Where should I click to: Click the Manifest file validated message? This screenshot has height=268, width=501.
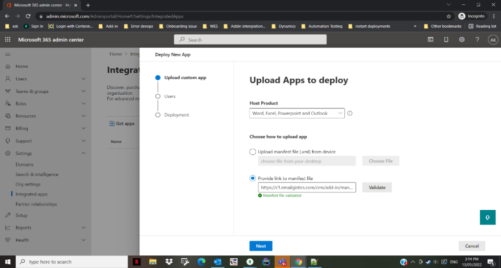(279, 196)
